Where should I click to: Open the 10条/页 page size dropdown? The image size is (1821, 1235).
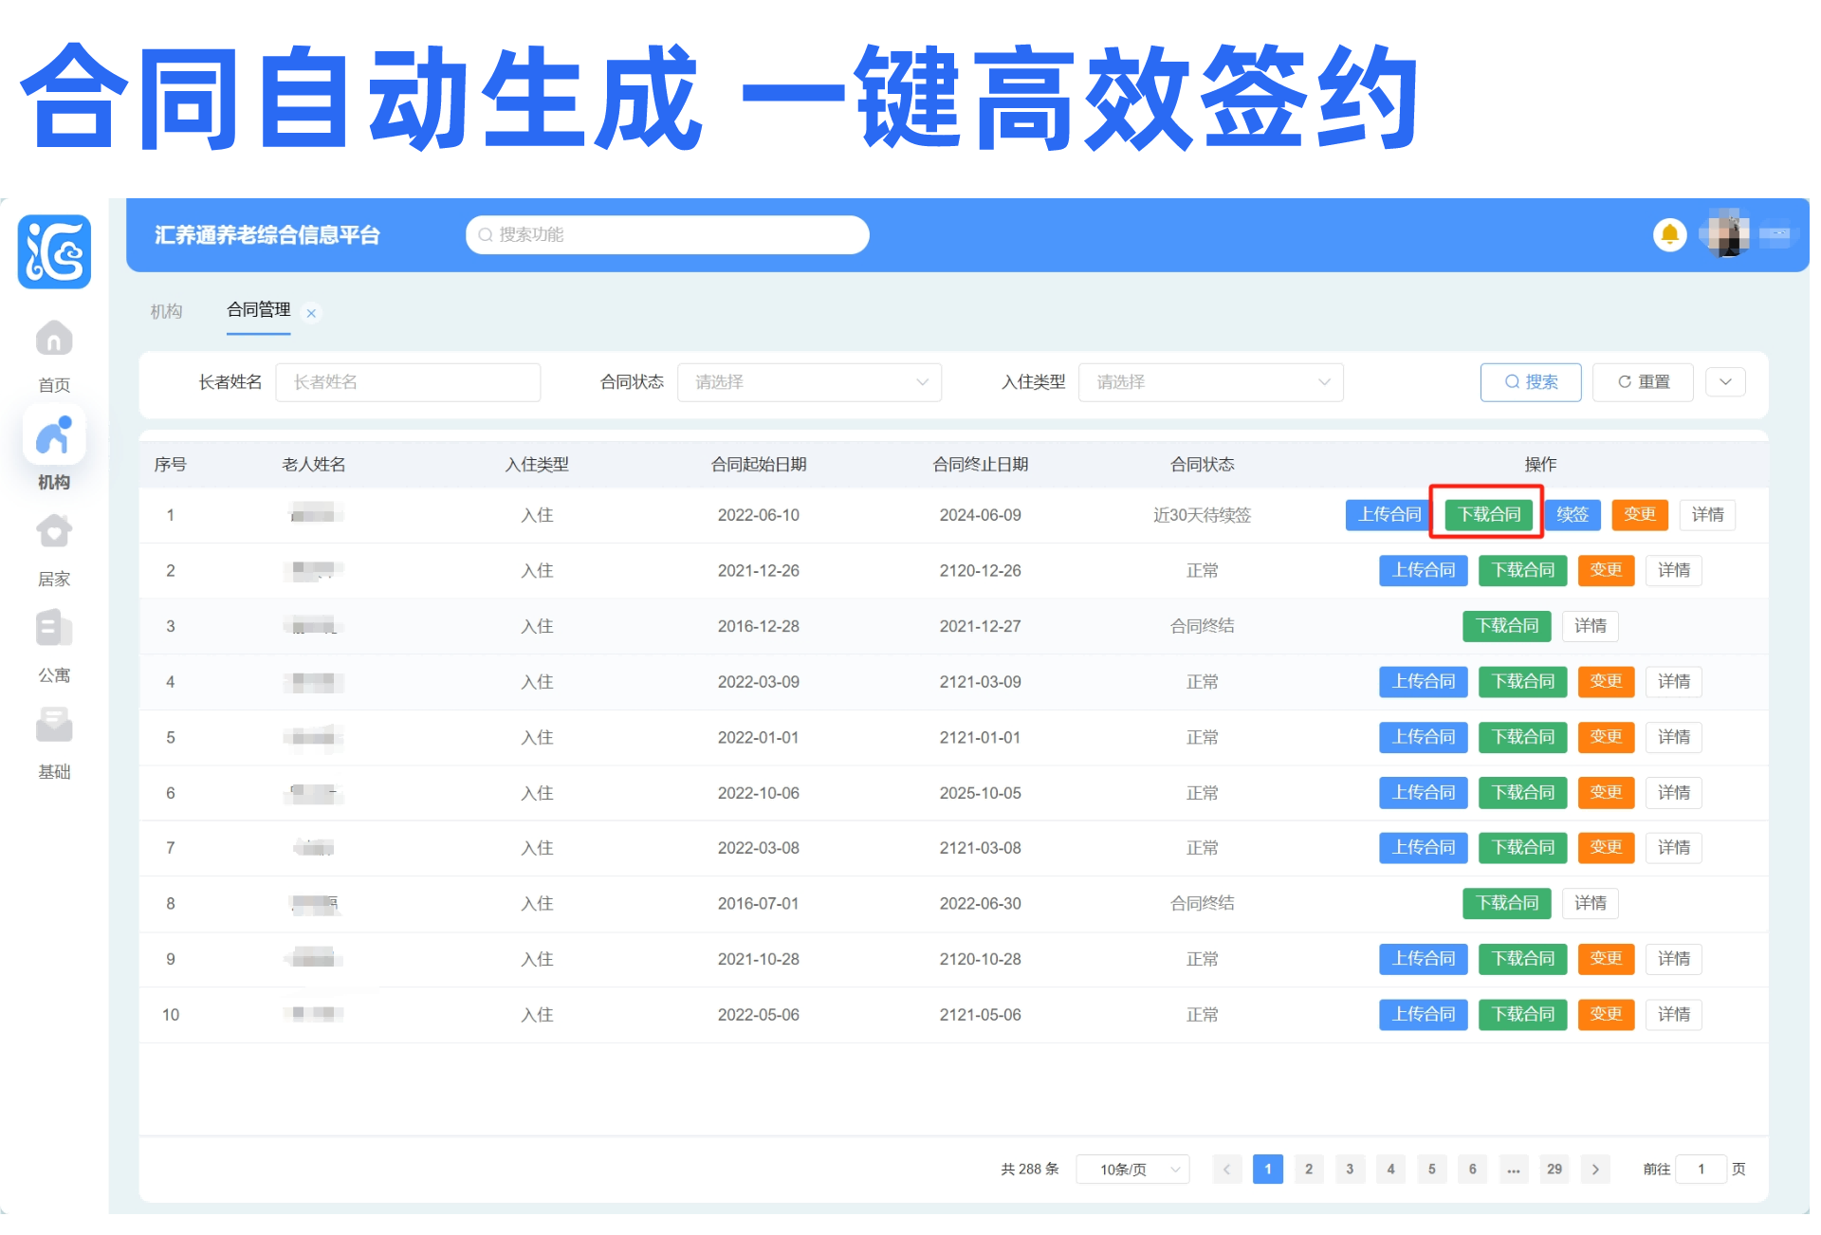(1132, 1169)
